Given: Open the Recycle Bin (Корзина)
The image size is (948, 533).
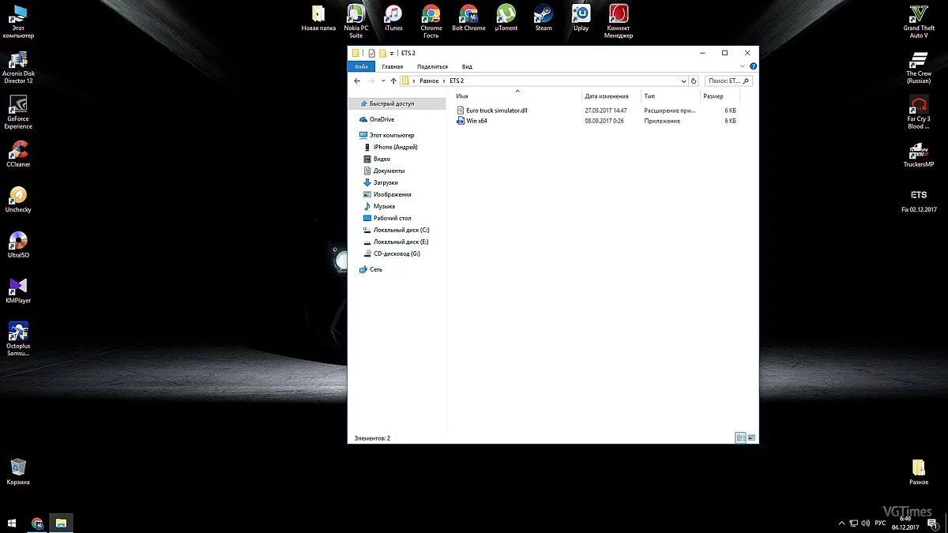Looking at the screenshot, I should click(18, 467).
